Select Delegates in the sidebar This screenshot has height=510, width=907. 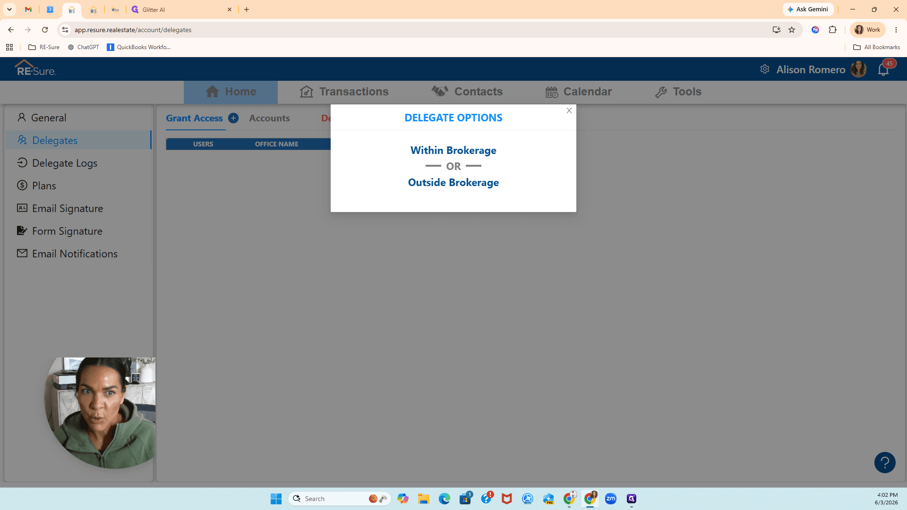[78, 140]
